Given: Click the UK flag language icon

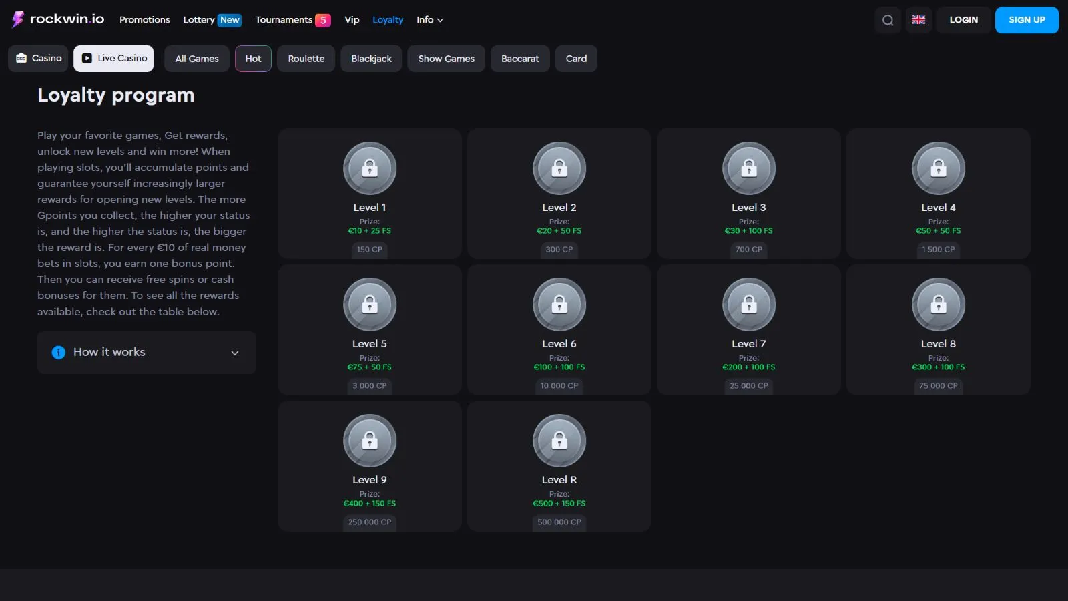Looking at the screenshot, I should pyautogui.click(x=918, y=20).
